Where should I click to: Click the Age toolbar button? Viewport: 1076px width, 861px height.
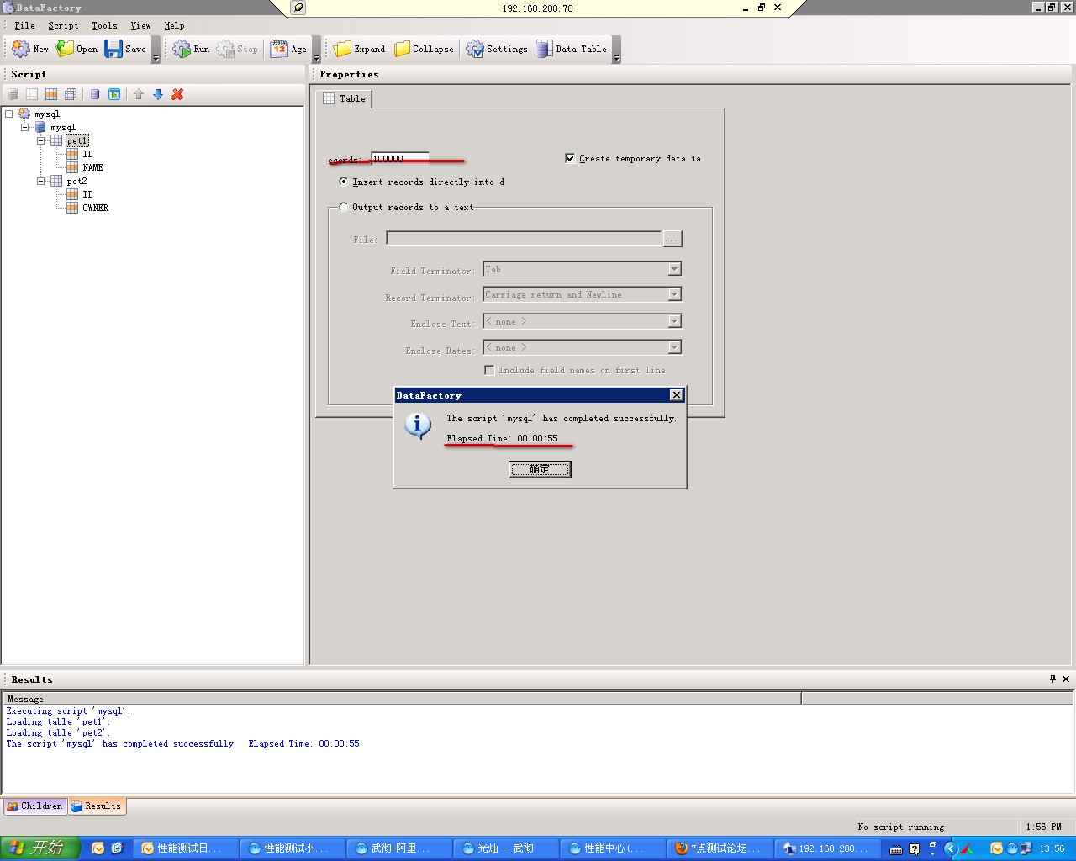pyautogui.click(x=288, y=49)
